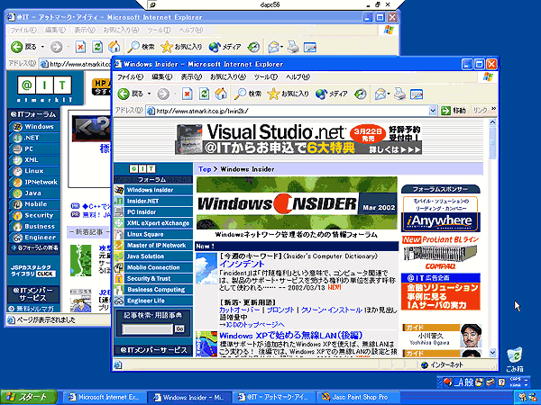This screenshot has height=405, width=541.
Task: Click article search input field in sidebar
Action: coord(148,328)
